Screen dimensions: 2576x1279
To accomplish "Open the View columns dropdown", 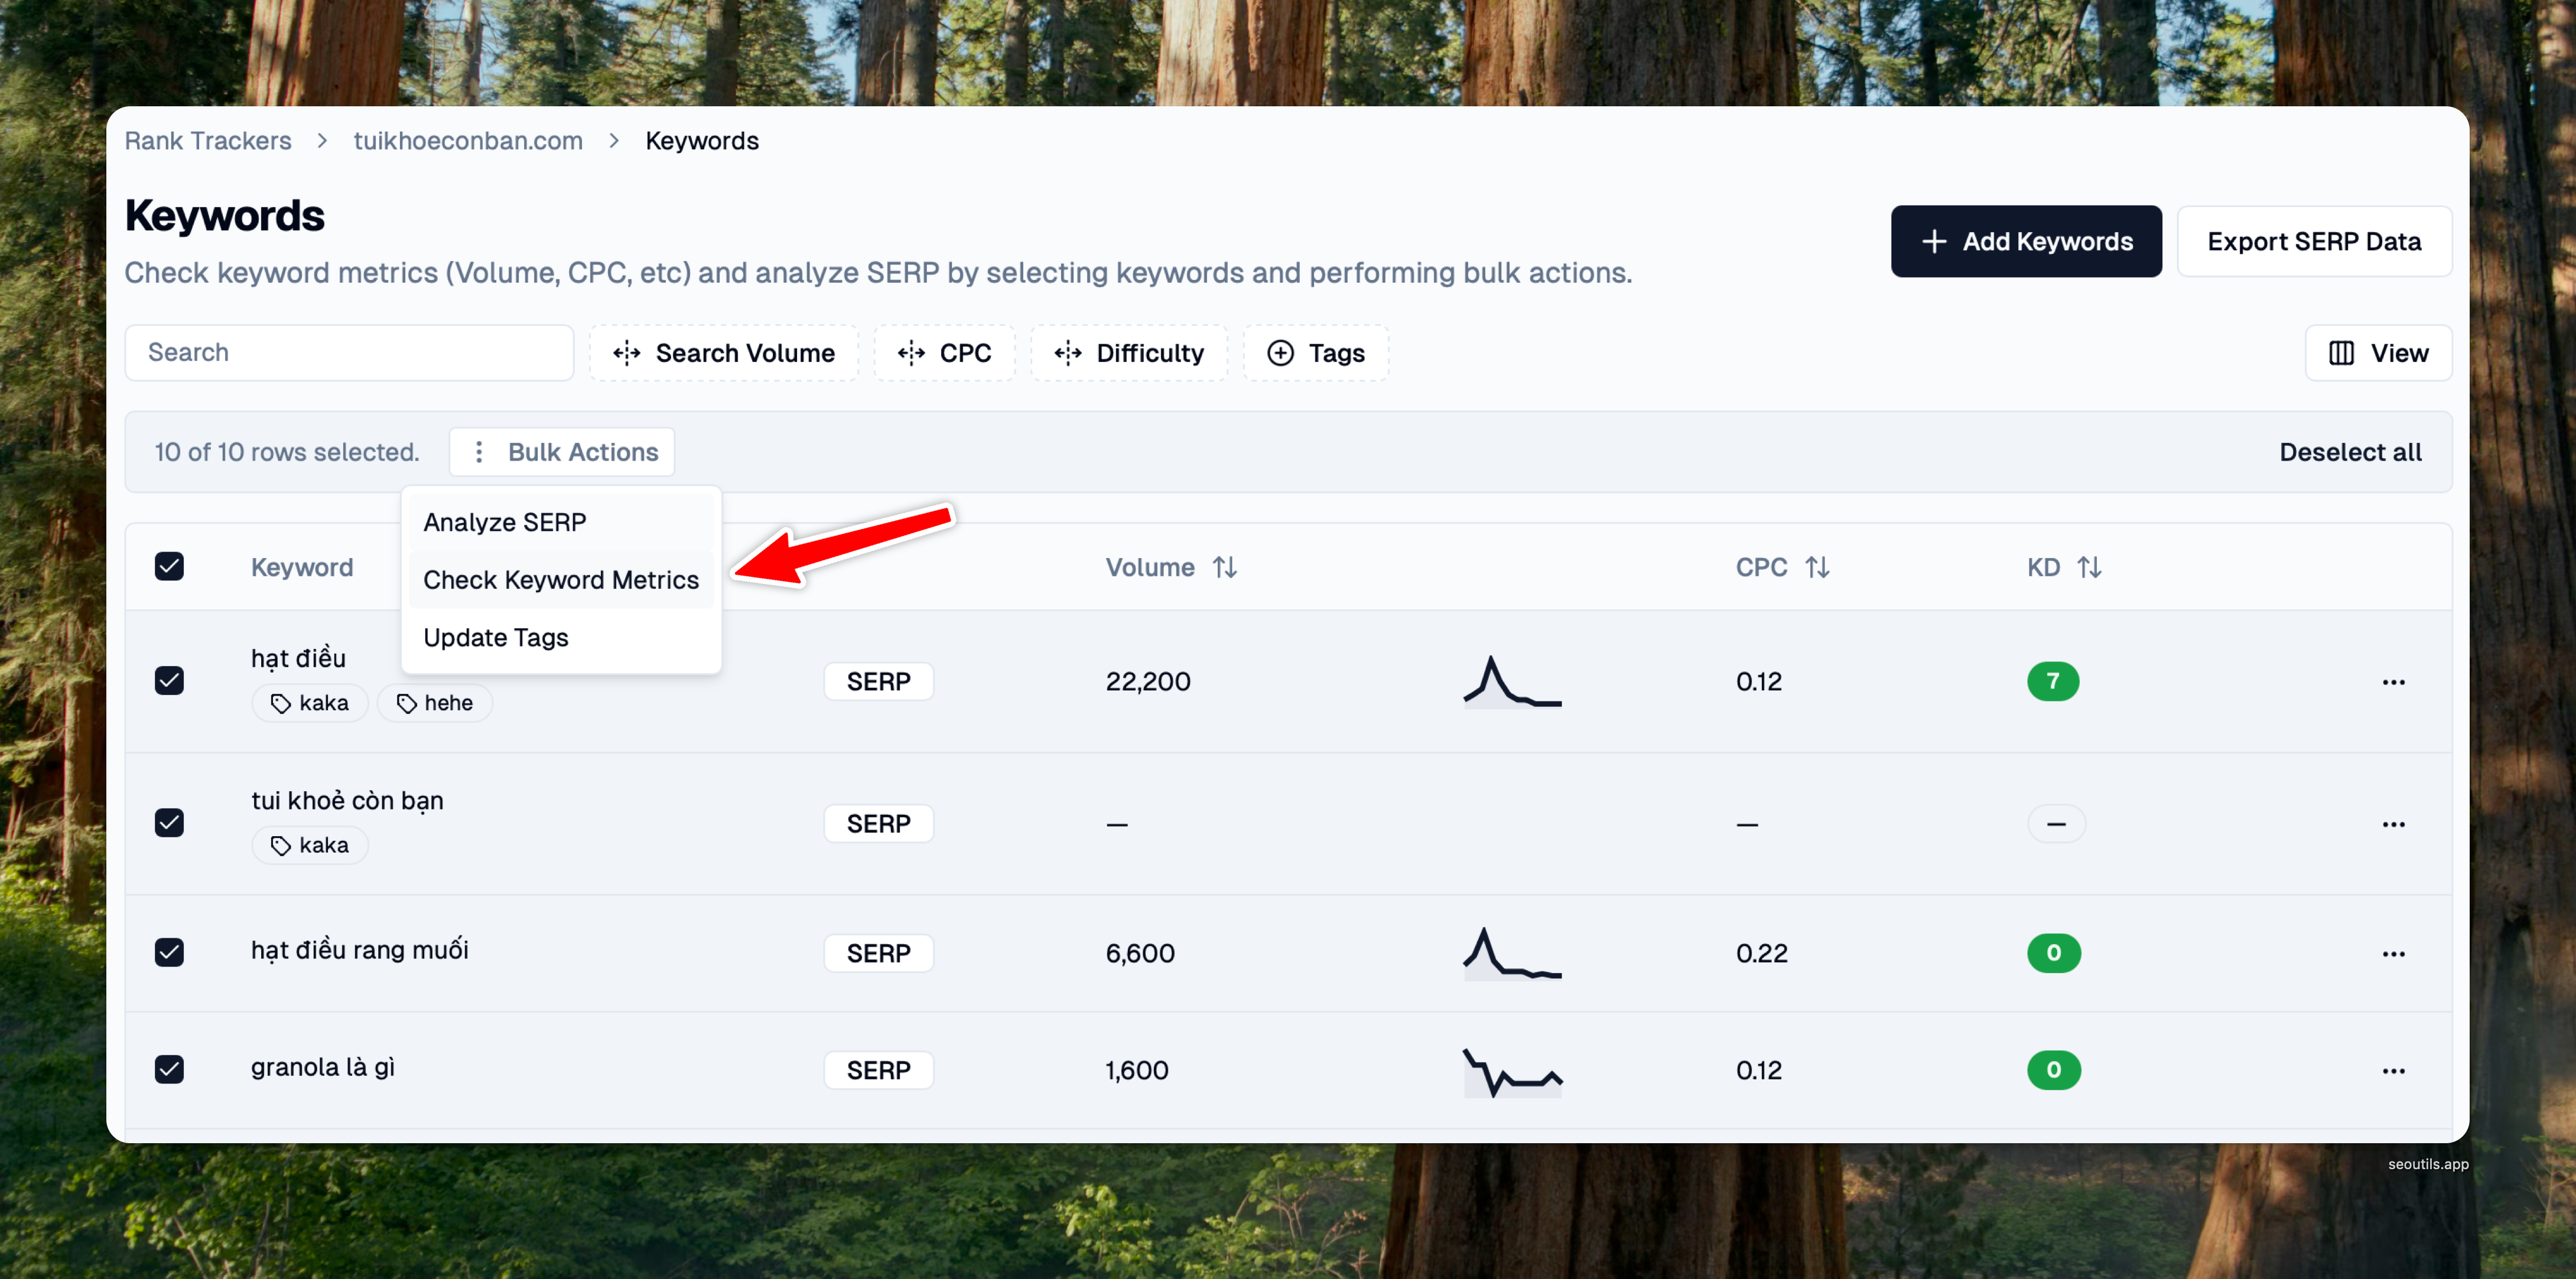I will tap(2378, 353).
